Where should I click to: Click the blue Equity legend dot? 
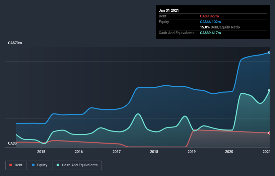33,165
